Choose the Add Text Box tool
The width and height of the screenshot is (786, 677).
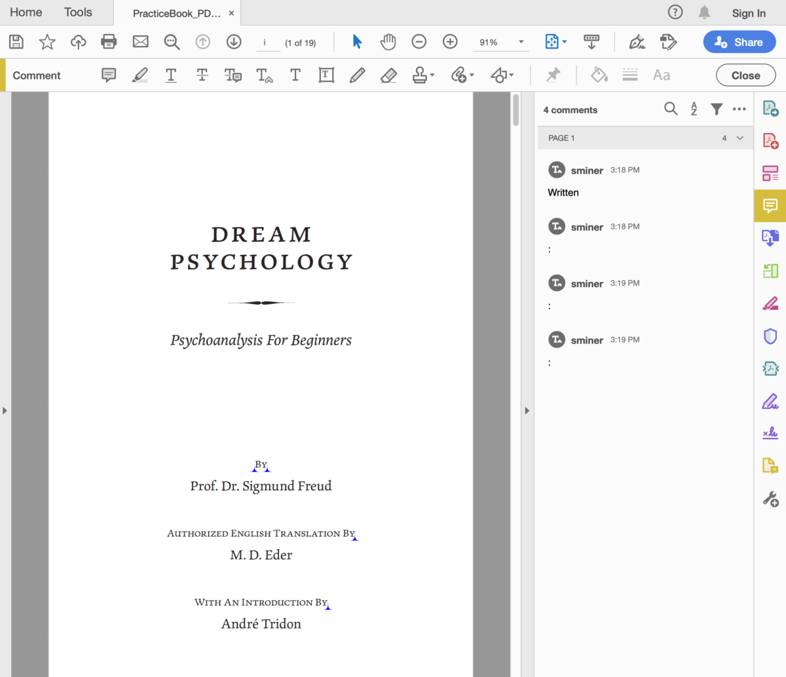pos(326,75)
